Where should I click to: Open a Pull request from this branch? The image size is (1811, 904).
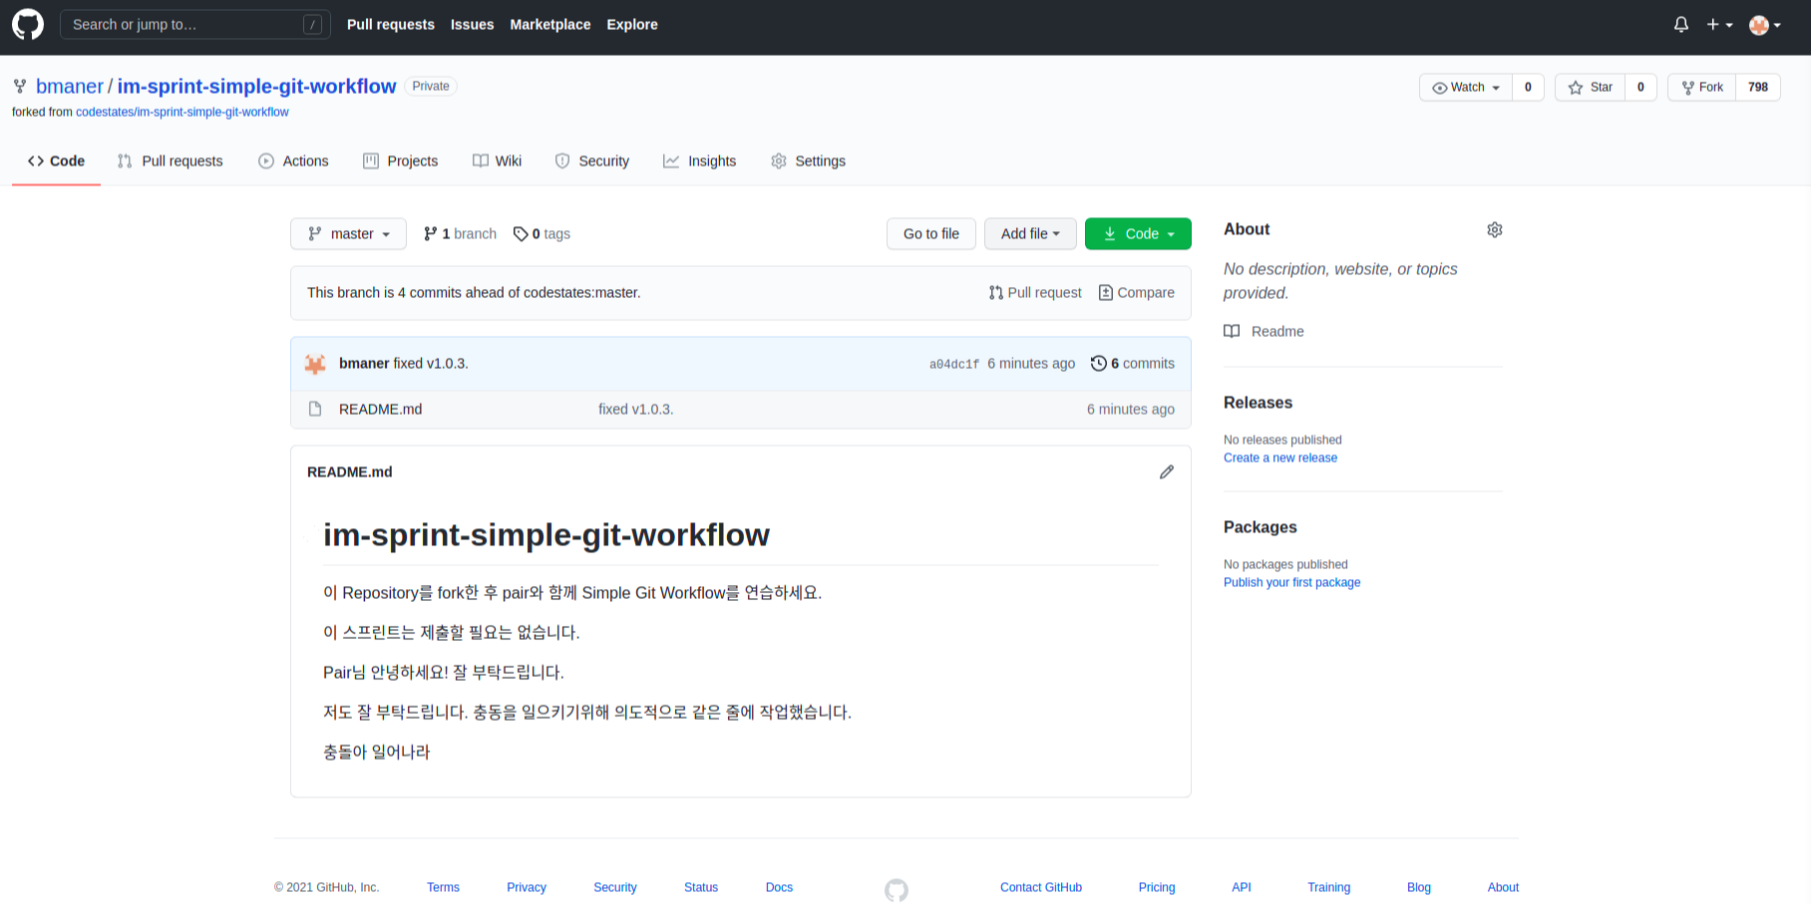[1035, 292]
